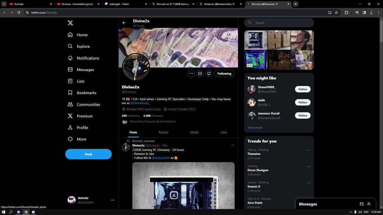Image resolution: width=383 pixels, height=215 pixels.
Task: Click the Search field on X
Action: coord(279,23)
